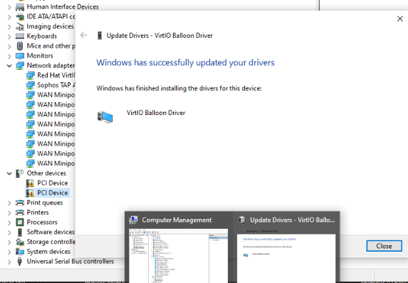408x283 pixels.
Task: Select System devices tree label
Action: point(49,252)
